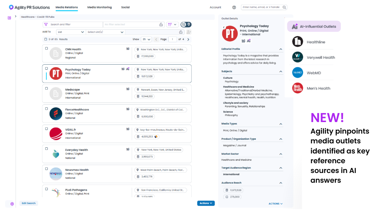
Task: Click the purple add panel icon in sidebar
Action: [9, 18]
